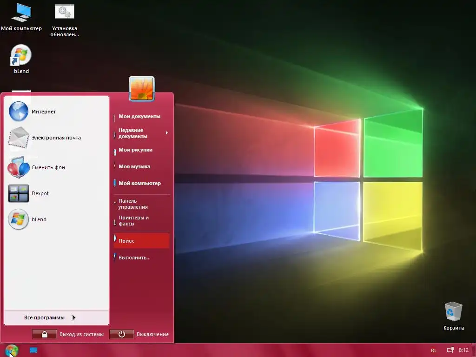The image size is (476, 357).
Task: Click the lock icon button for logoff
Action: 44,334
